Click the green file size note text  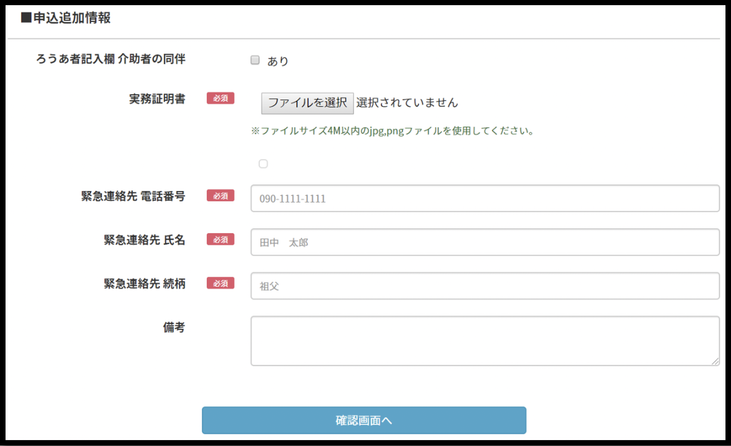tap(392, 131)
